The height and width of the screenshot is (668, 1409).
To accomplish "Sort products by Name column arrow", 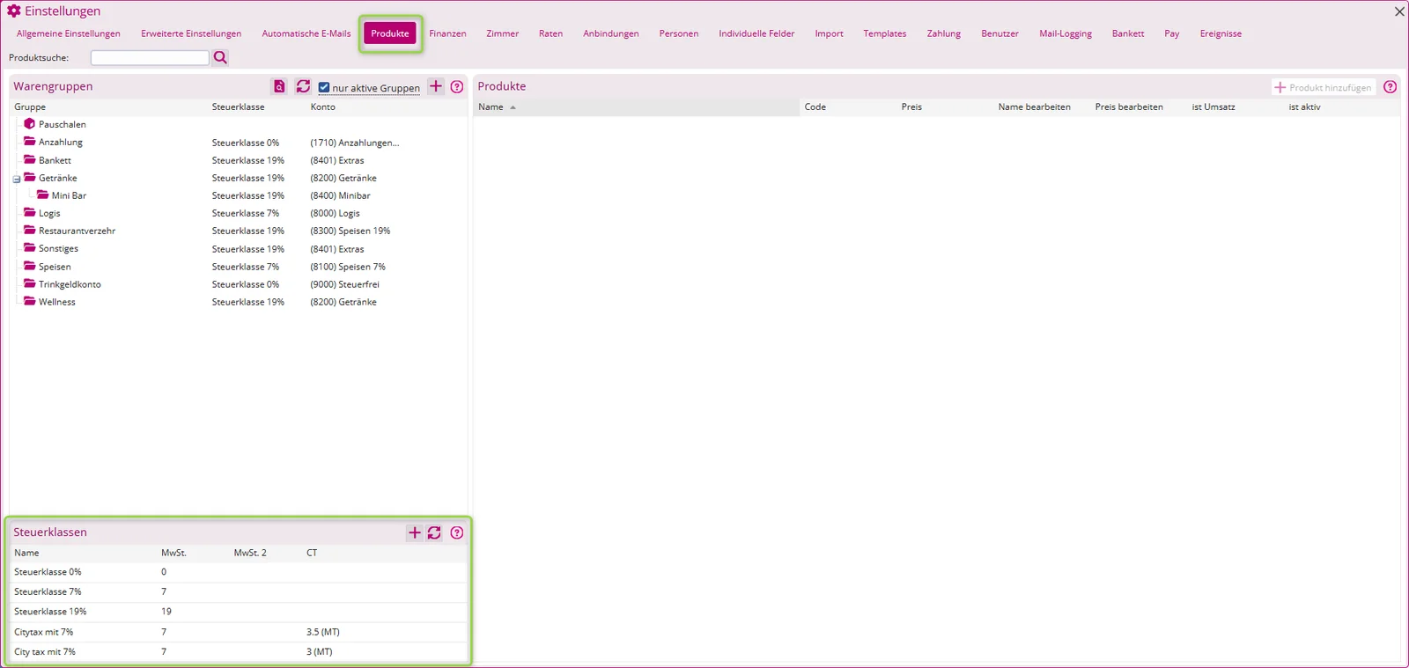I will 513,107.
